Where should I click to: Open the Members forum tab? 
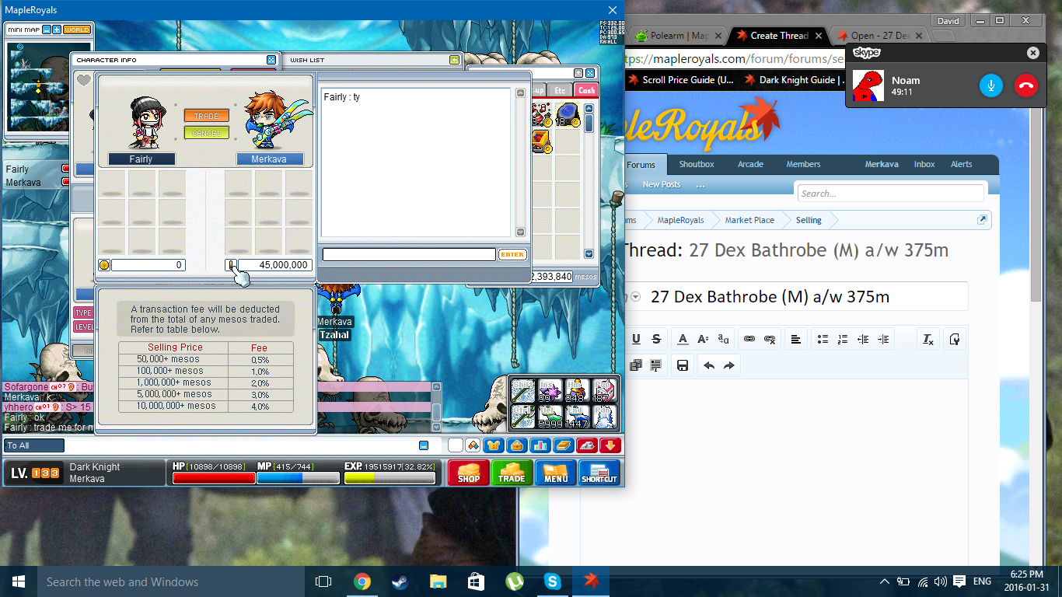point(803,165)
